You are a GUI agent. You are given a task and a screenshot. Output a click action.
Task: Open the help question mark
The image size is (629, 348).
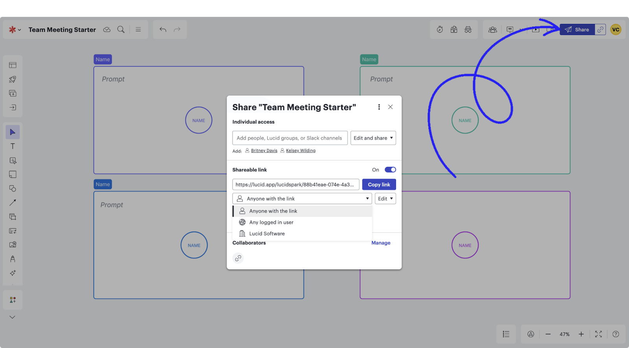(616, 334)
